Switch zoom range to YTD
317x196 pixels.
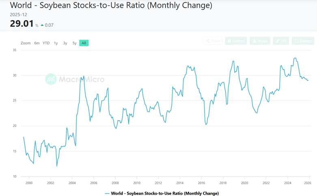[46, 43]
